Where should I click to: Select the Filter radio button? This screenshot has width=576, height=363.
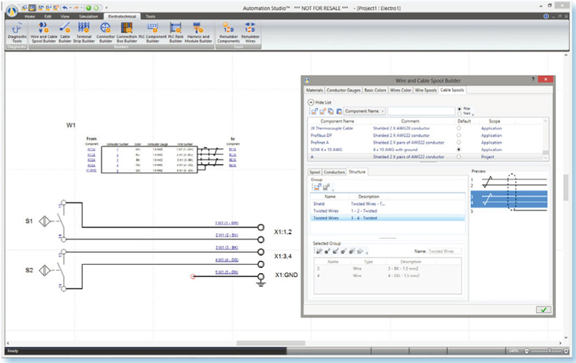[459, 109]
